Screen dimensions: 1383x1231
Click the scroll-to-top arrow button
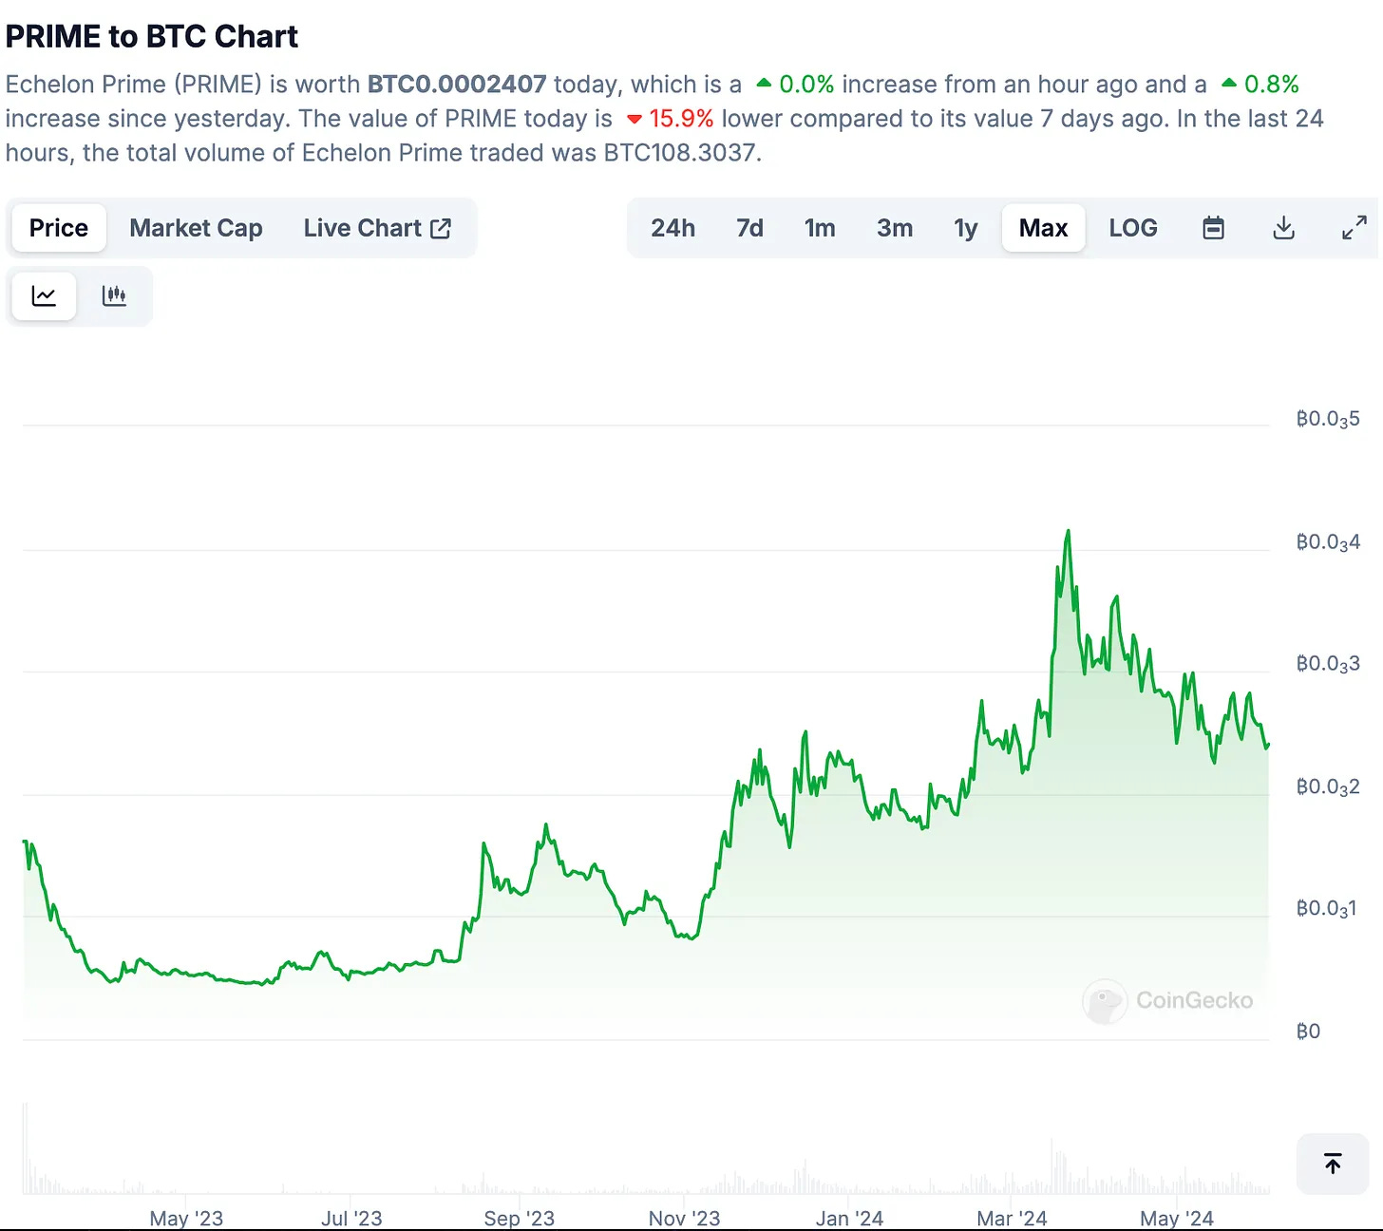tap(1333, 1164)
